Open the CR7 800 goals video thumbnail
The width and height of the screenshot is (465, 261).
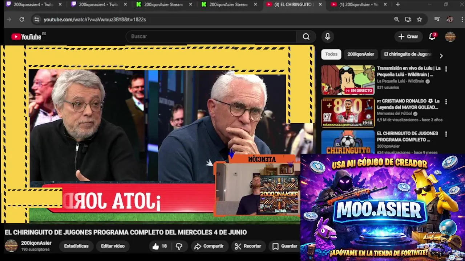click(348, 113)
